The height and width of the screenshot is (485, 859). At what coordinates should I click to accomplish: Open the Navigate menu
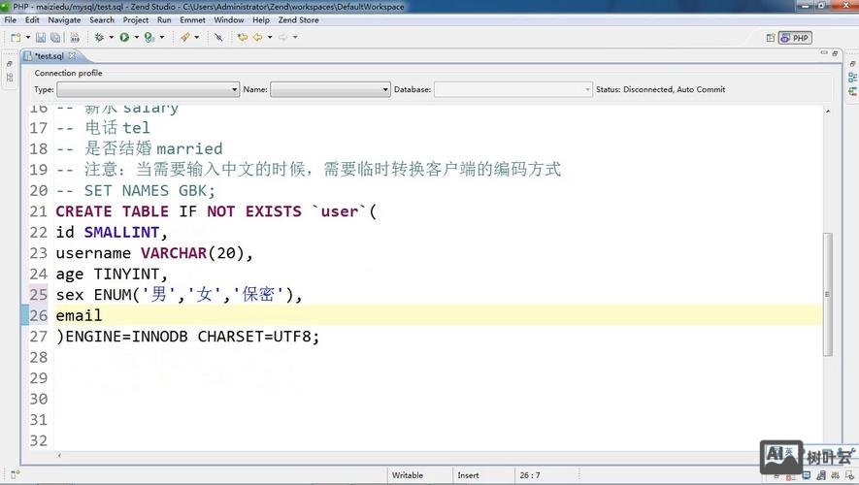[x=64, y=19]
